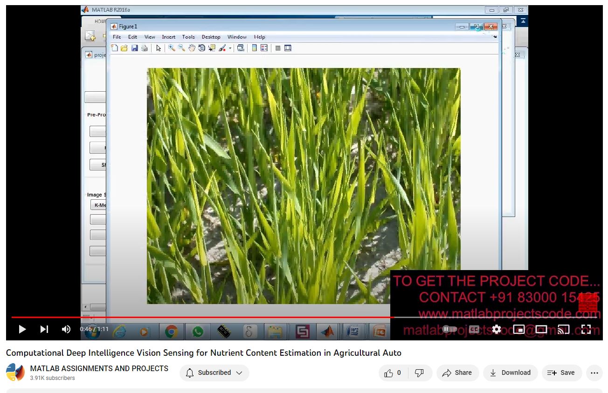Click the video title text
This screenshot has width=608, height=393.
(204, 353)
